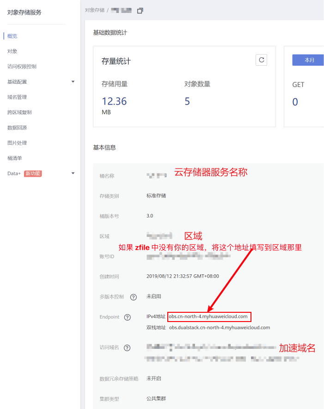The image size is (324, 409).
Task: Expand the Data+ menu arrow
Action: tap(73, 174)
